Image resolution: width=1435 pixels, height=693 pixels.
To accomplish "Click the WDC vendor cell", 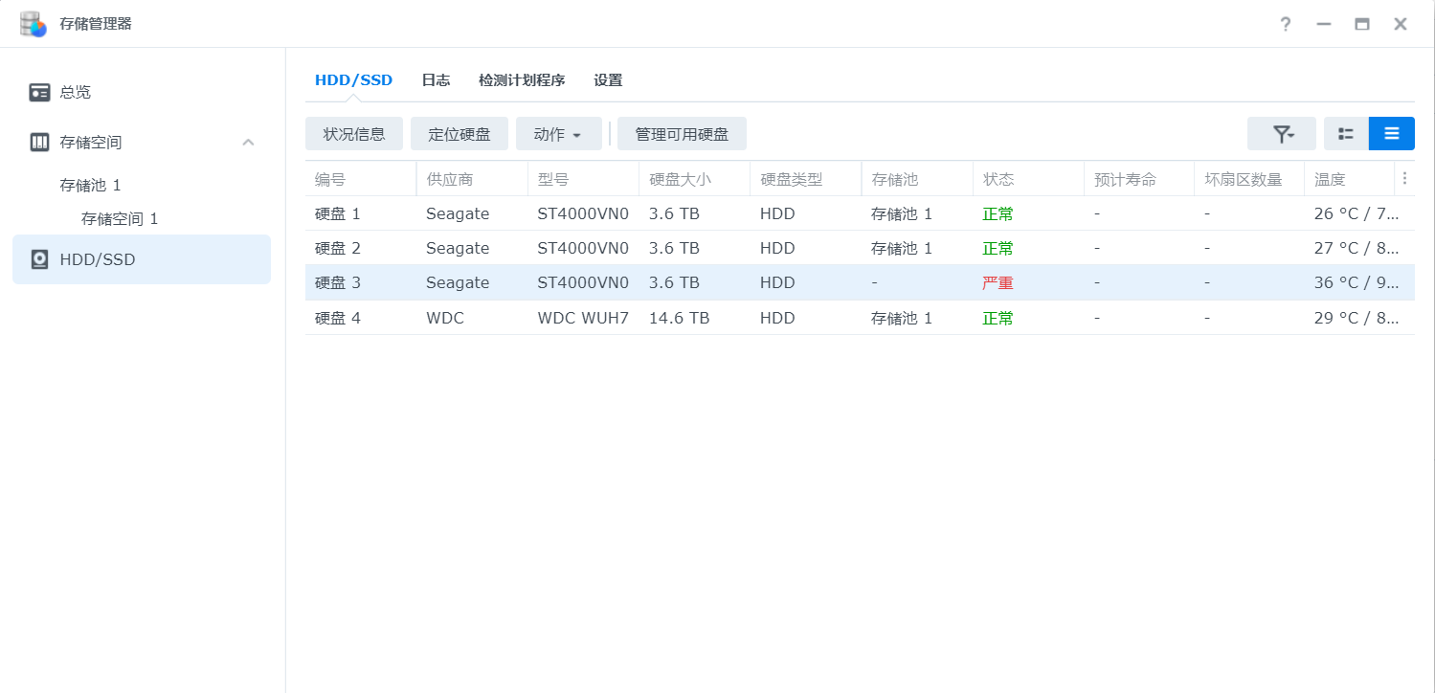I will 445,318.
